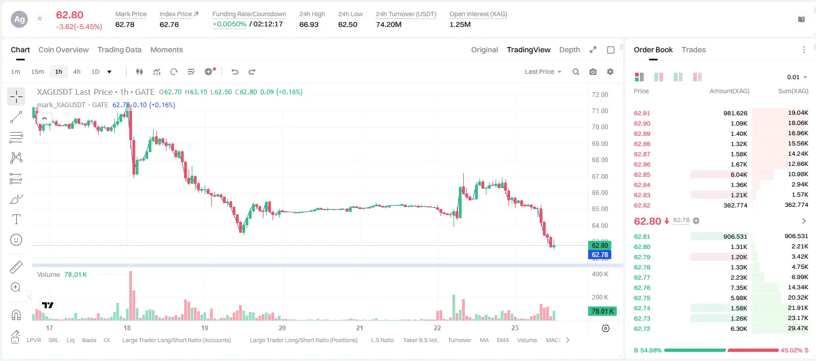816x361 pixels.
Task: Expand the Last Price dropdown
Action: [543, 72]
